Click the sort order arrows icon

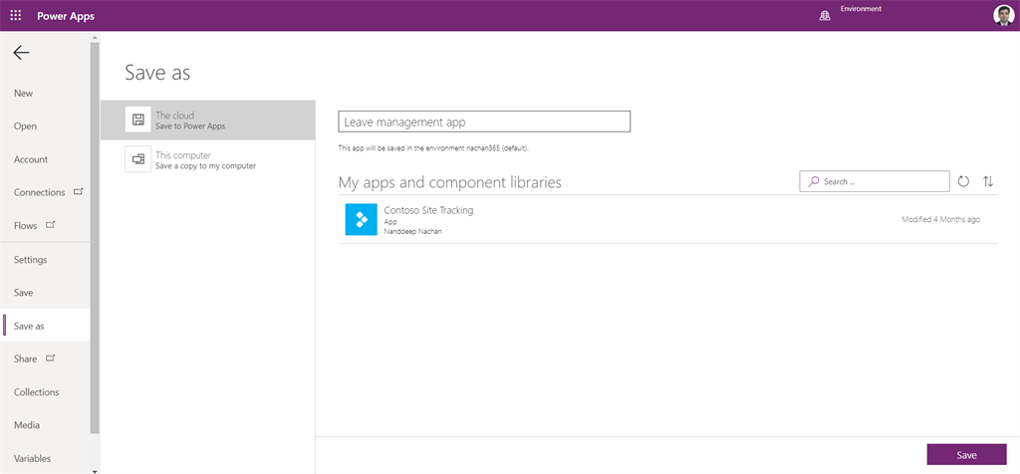[x=988, y=182]
